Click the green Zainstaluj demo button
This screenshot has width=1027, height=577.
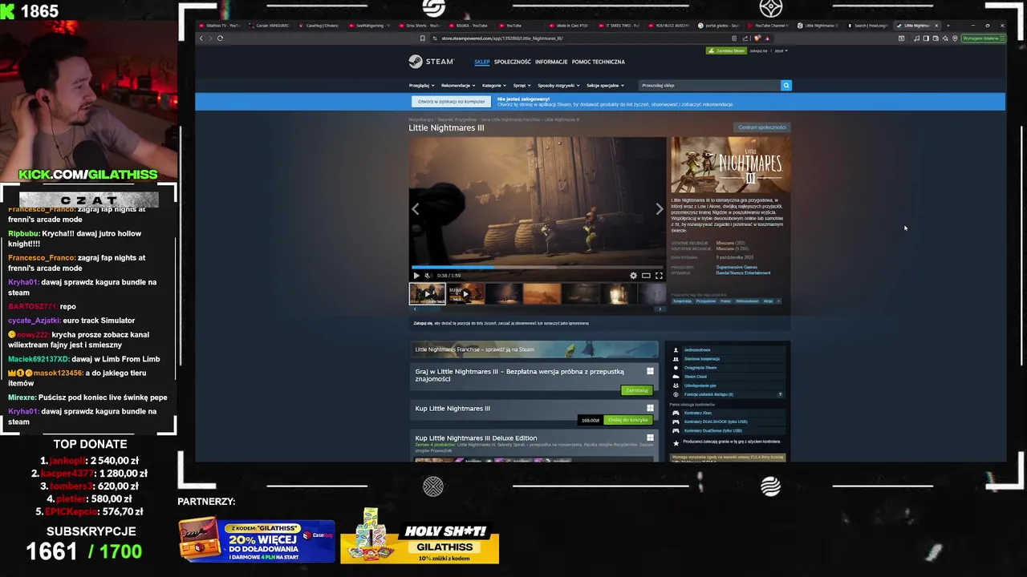pyautogui.click(x=637, y=390)
